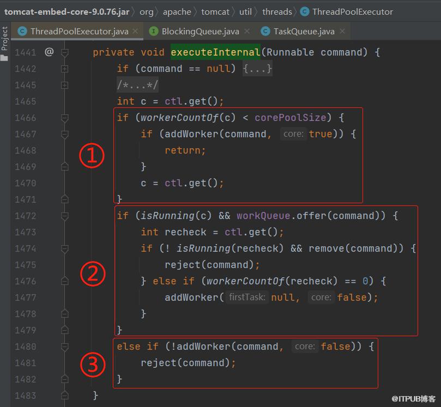Click reject on line 1481
The width and height of the screenshot is (441, 407).
[159, 363]
